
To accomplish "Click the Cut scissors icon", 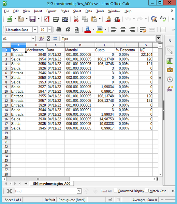I will (76, 19).
